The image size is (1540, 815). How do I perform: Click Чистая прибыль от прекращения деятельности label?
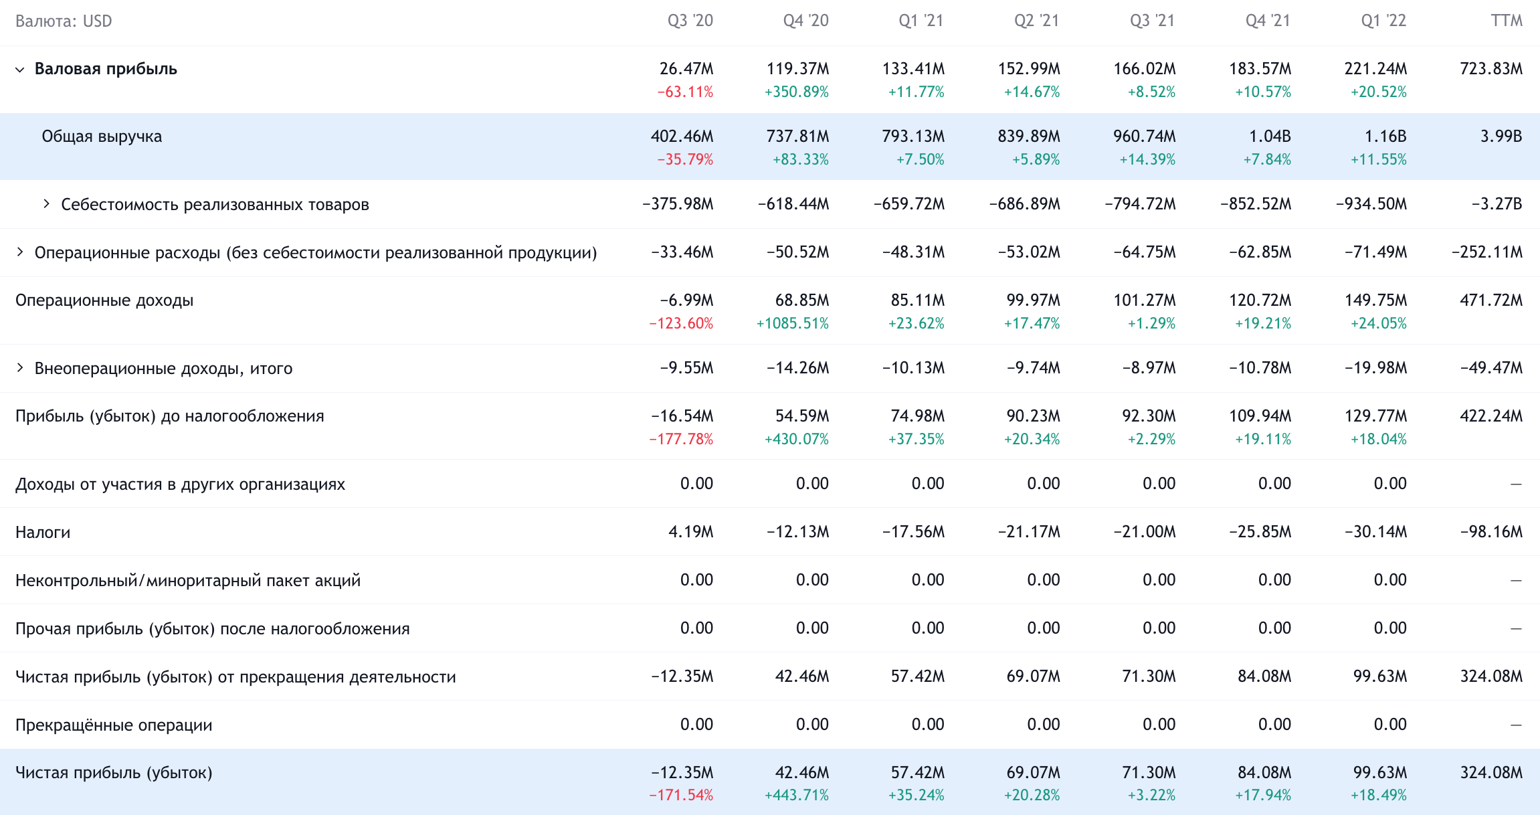pos(235,676)
